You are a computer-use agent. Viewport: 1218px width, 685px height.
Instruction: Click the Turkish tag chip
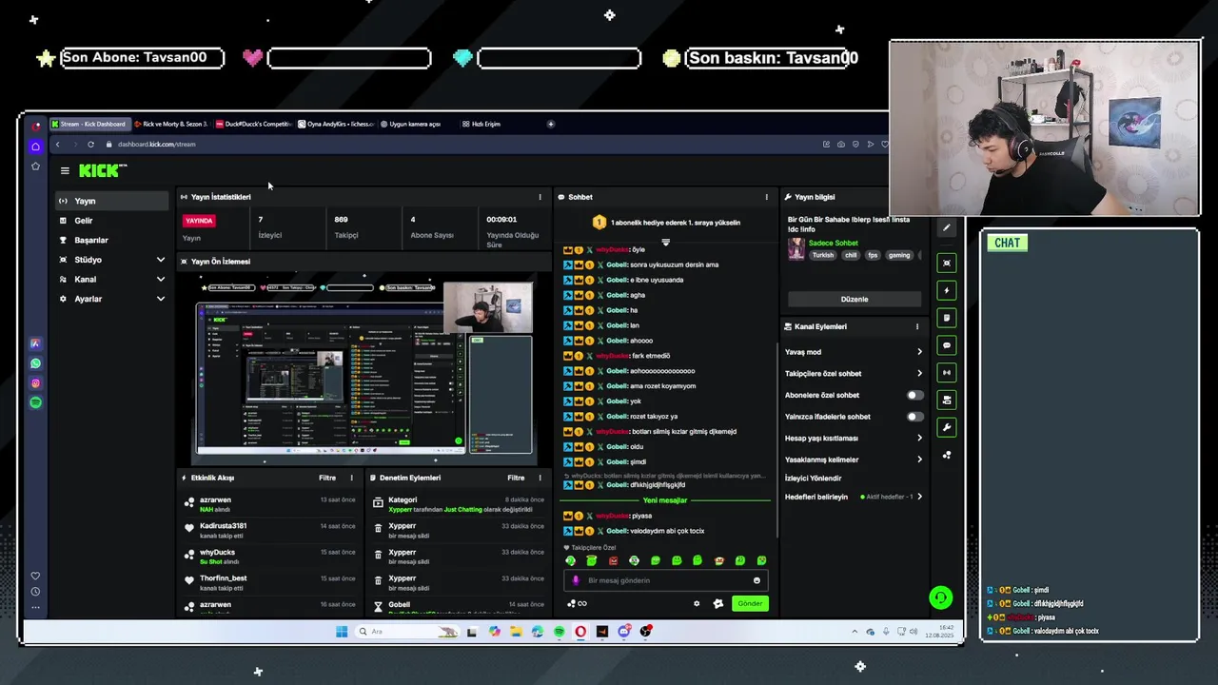pos(822,255)
